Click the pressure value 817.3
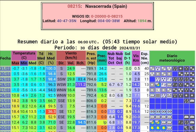The image size is (196, 132). click(x=91, y=117)
